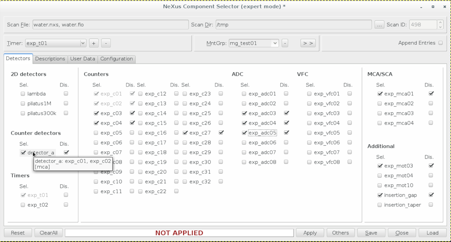The width and height of the screenshot is (451, 242).
Task: Select the pilatus300k detector
Action: click(23, 113)
